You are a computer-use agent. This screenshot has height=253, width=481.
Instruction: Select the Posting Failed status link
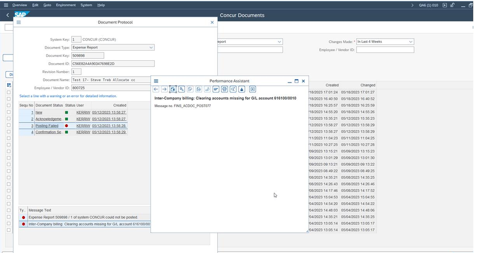tap(47, 126)
